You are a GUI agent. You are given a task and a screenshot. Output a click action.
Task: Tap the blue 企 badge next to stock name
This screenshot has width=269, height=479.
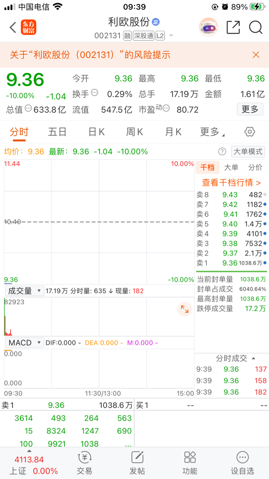pos(156,22)
